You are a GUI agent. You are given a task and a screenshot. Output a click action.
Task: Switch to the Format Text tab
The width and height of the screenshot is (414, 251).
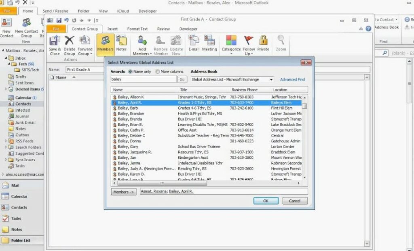click(x=137, y=29)
